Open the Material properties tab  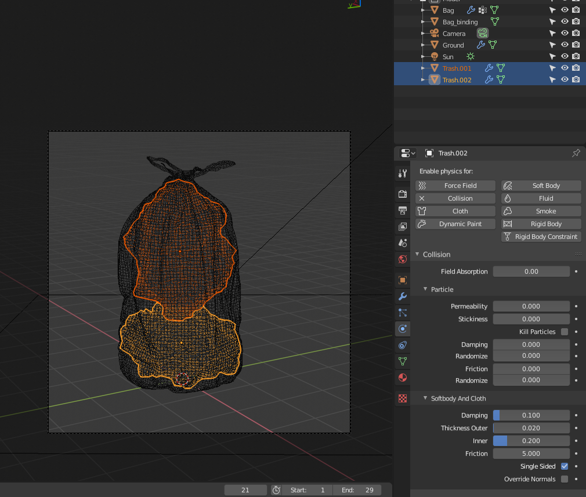click(403, 378)
